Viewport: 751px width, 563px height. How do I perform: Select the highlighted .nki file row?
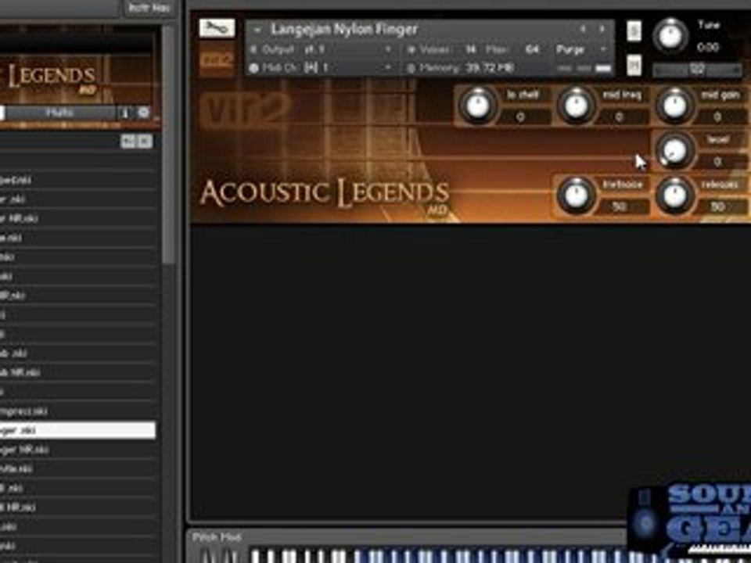pos(77,430)
